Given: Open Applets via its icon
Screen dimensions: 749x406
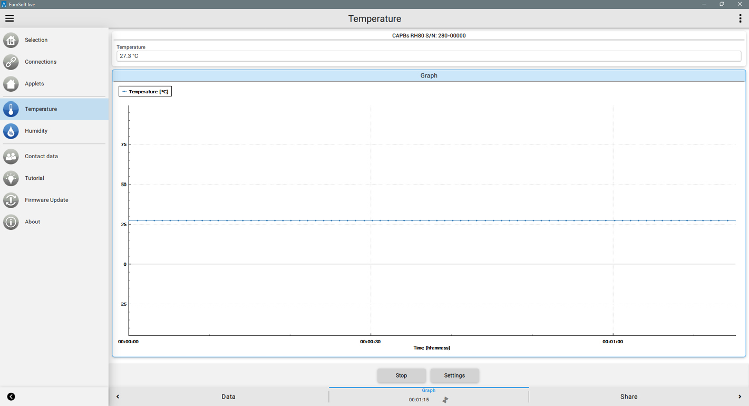Looking at the screenshot, I should [x=11, y=84].
